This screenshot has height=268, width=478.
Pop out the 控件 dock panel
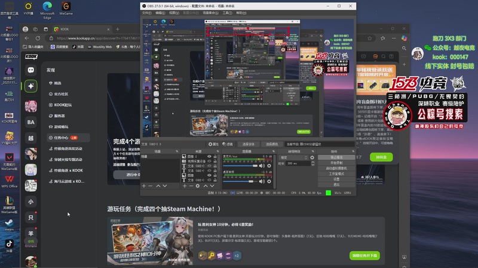point(353,151)
